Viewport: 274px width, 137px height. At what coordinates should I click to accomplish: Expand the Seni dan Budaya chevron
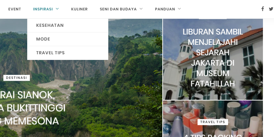coord(141,9)
